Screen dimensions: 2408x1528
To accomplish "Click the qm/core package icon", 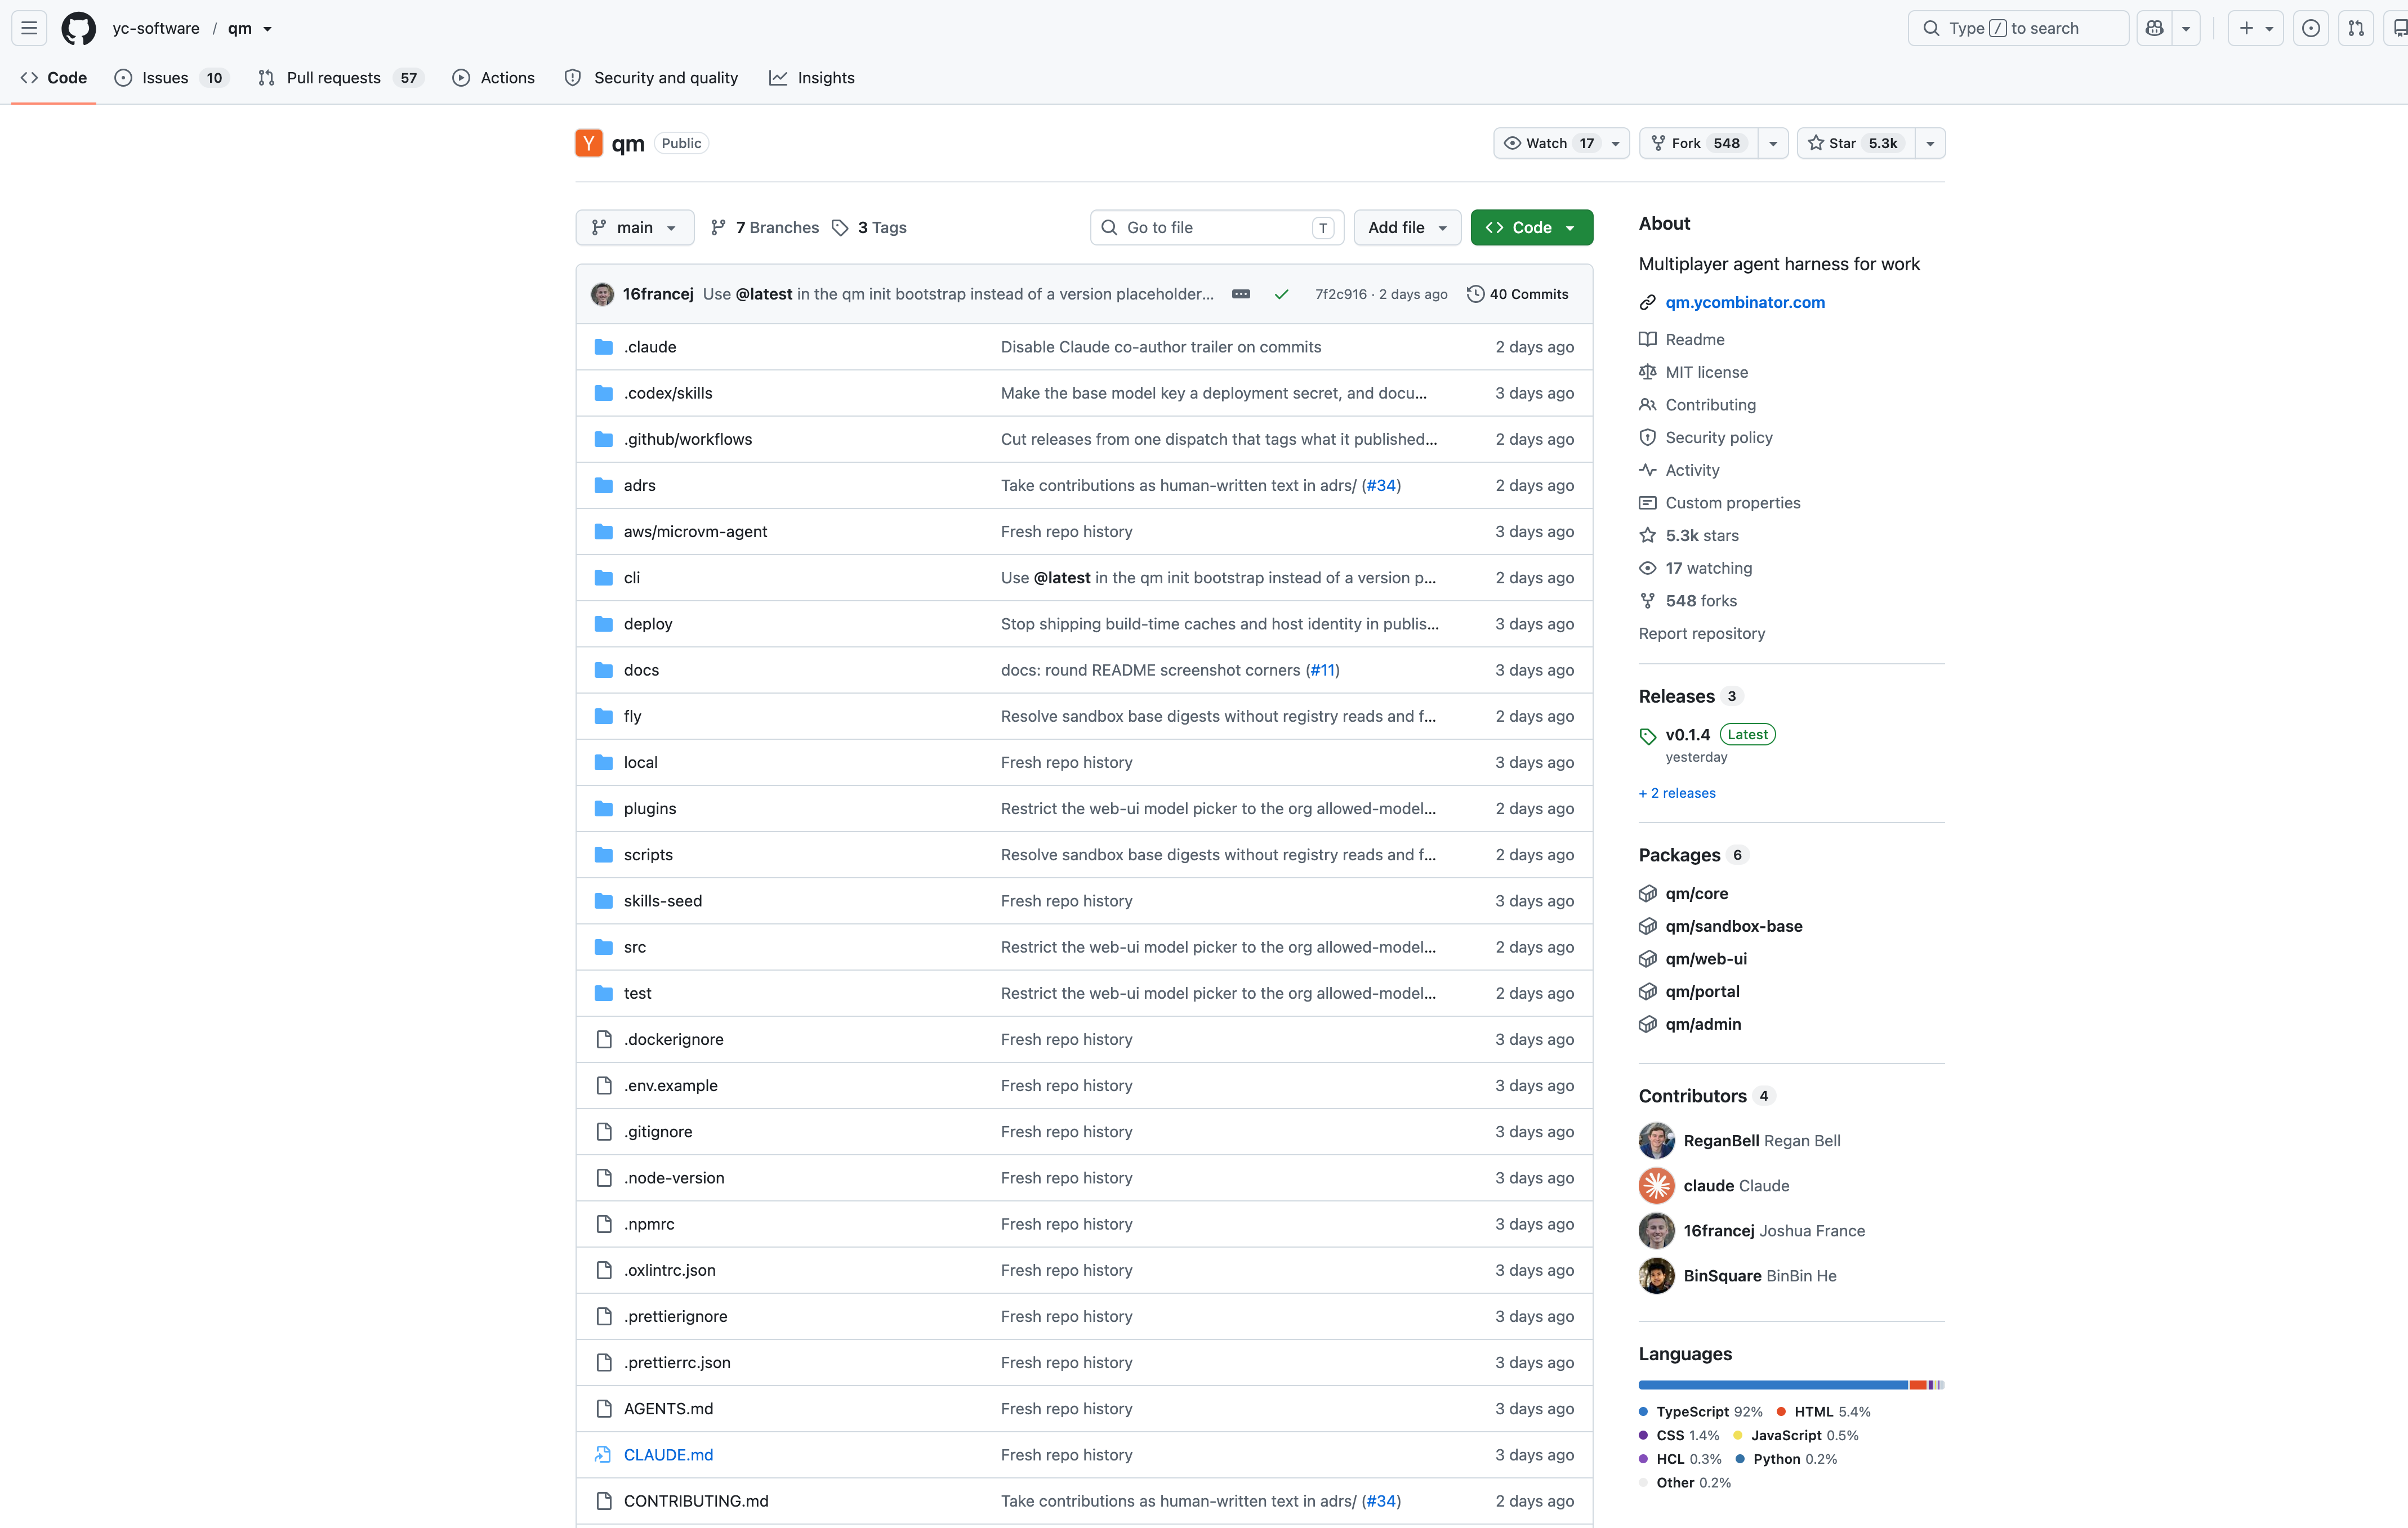I will pos(1648,894).
